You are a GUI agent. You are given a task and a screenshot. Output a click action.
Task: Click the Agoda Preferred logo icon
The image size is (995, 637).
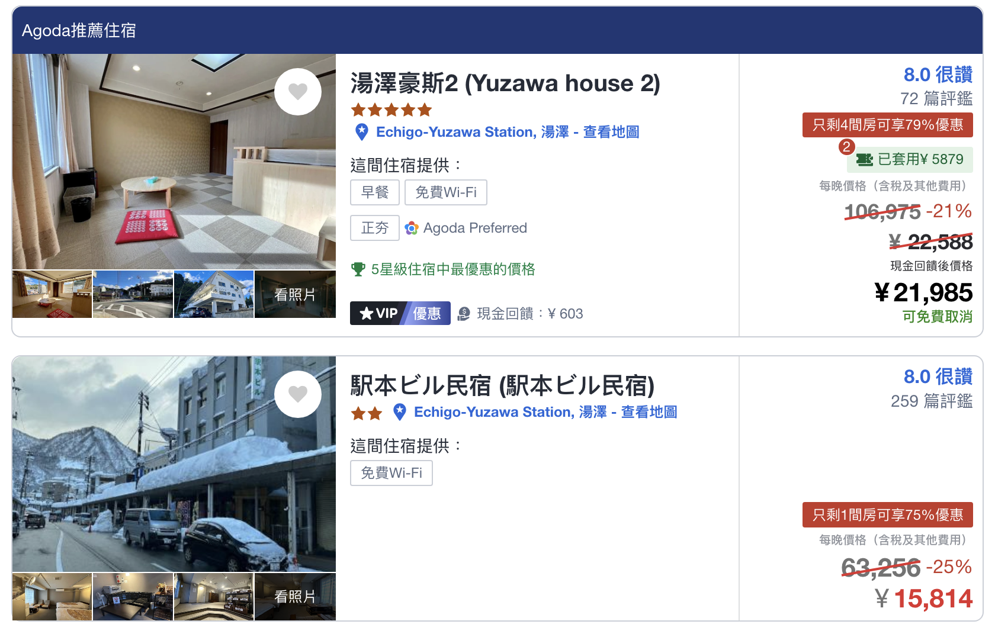412,228
